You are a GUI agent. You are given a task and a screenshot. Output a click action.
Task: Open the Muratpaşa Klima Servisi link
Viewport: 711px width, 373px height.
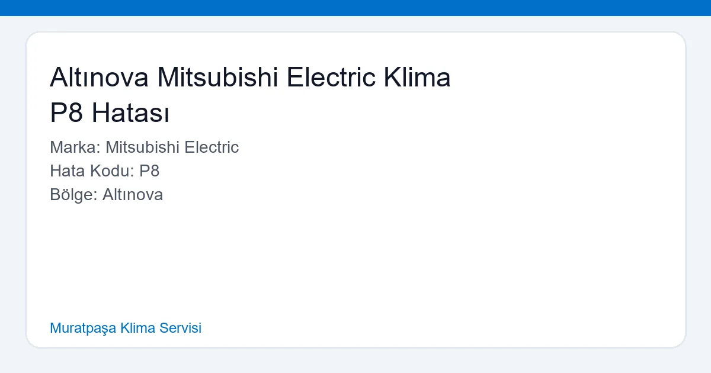(x=126, y=328)
